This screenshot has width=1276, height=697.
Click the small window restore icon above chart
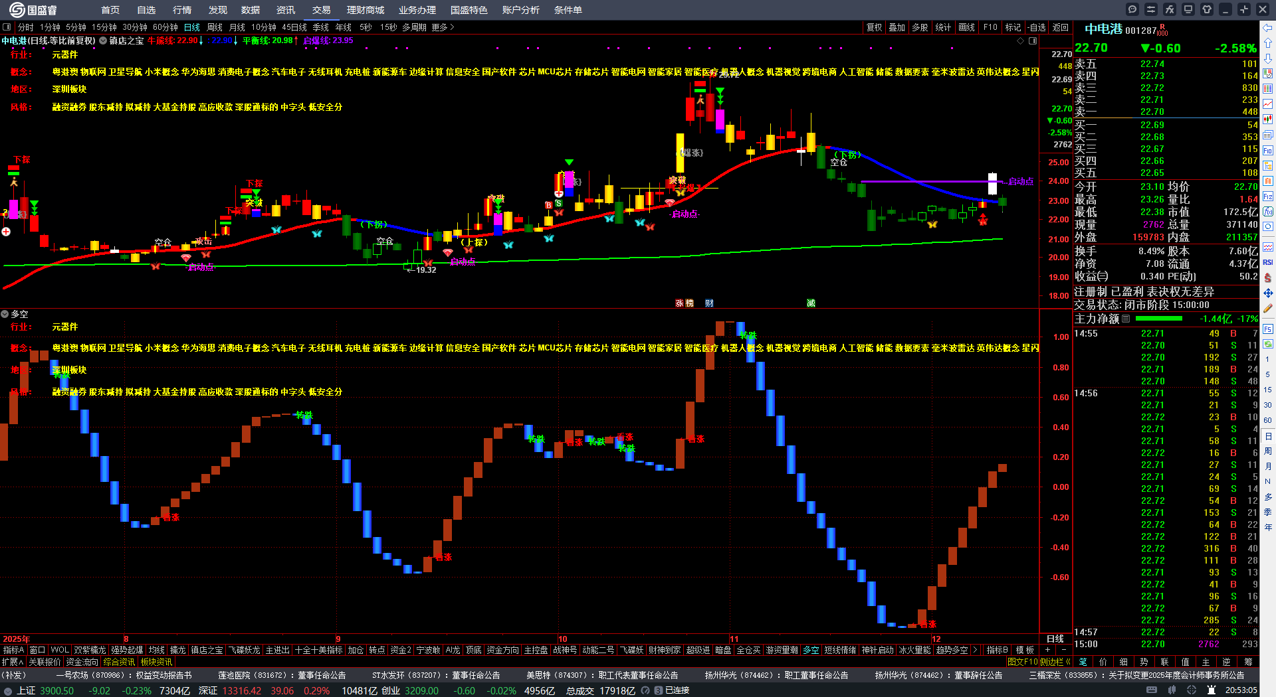click(1032, 40)
